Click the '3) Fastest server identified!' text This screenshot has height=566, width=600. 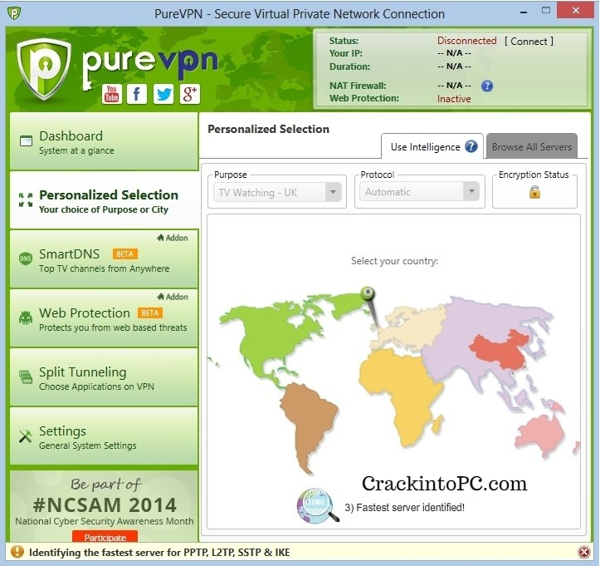tap(404, 507)
